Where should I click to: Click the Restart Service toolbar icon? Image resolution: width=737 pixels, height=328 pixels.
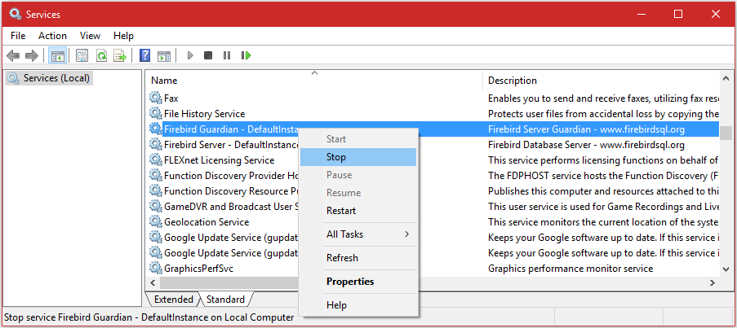[246, 55]
